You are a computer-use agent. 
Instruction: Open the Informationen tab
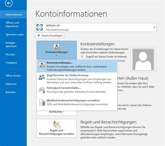13,14
